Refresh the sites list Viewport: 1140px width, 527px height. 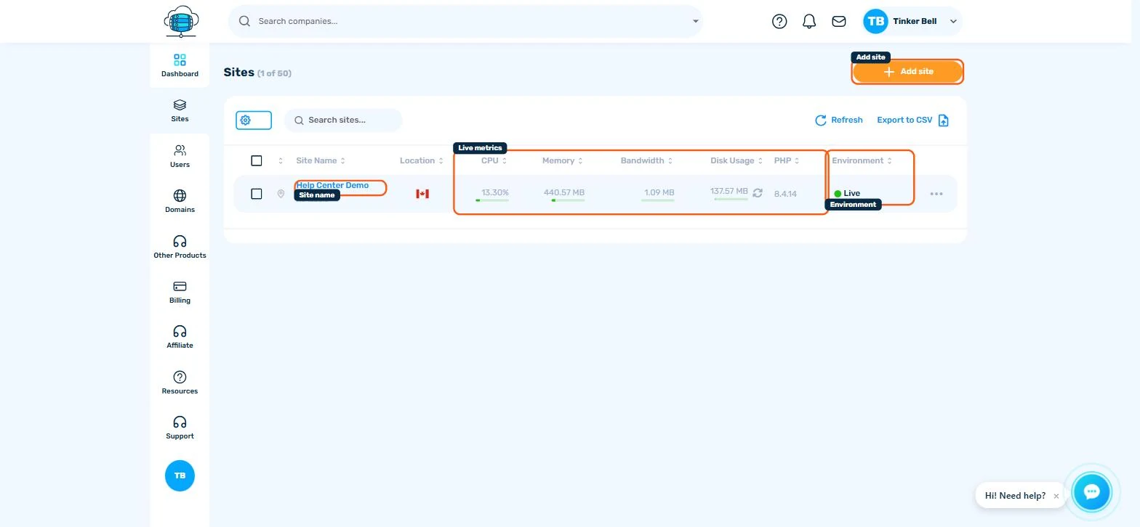pos(839,120)
